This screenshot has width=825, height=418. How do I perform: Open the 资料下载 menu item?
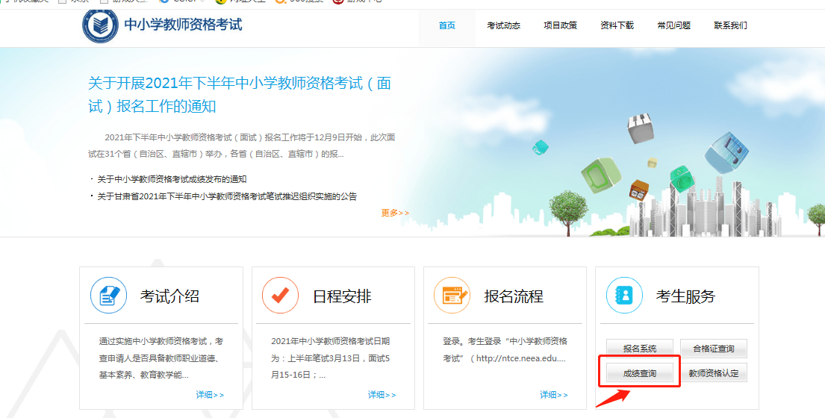[x=617, y=25]
